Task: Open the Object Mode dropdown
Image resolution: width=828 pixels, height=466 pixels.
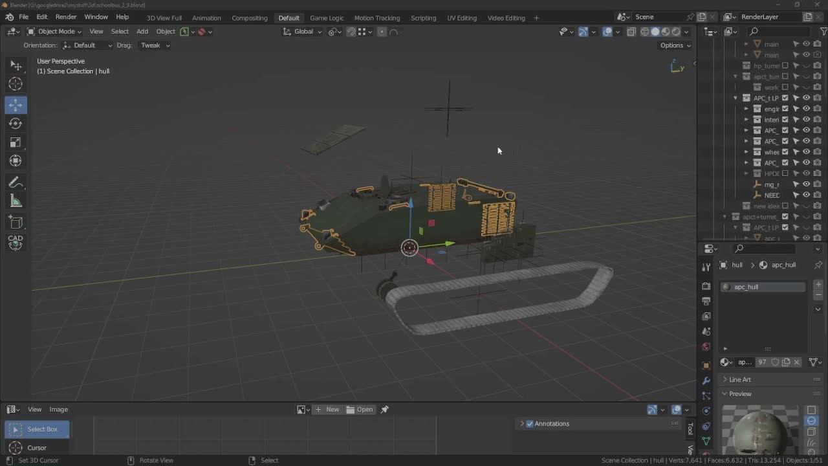Action: pos(54,32)
